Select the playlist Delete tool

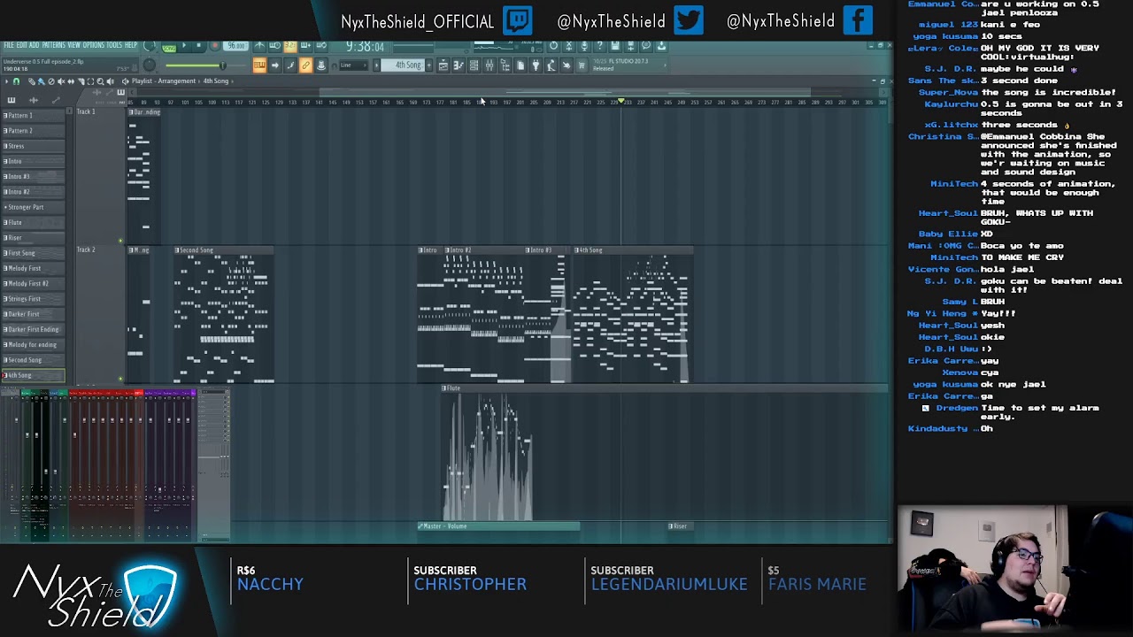click(x=51, y=81)
